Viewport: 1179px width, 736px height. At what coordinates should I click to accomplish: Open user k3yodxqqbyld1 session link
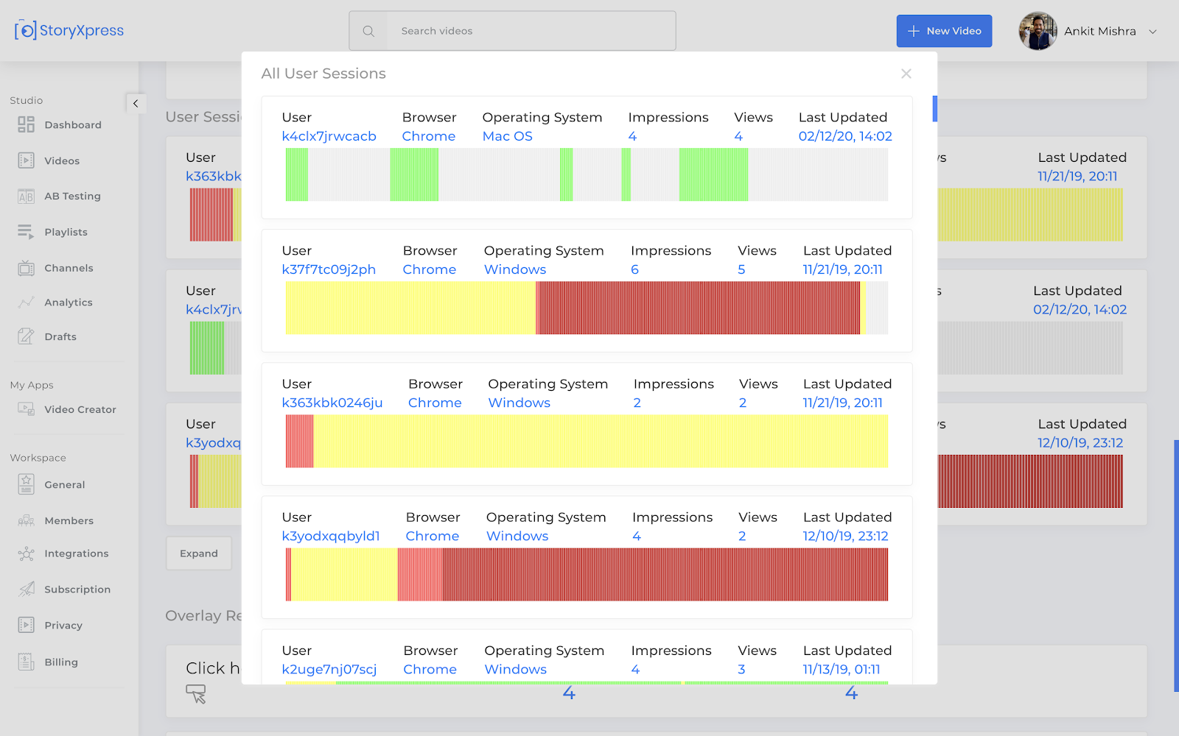(330, 536)
